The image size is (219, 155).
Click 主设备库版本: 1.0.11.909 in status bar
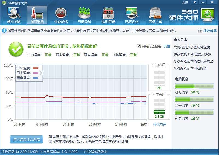click(59, 152)
